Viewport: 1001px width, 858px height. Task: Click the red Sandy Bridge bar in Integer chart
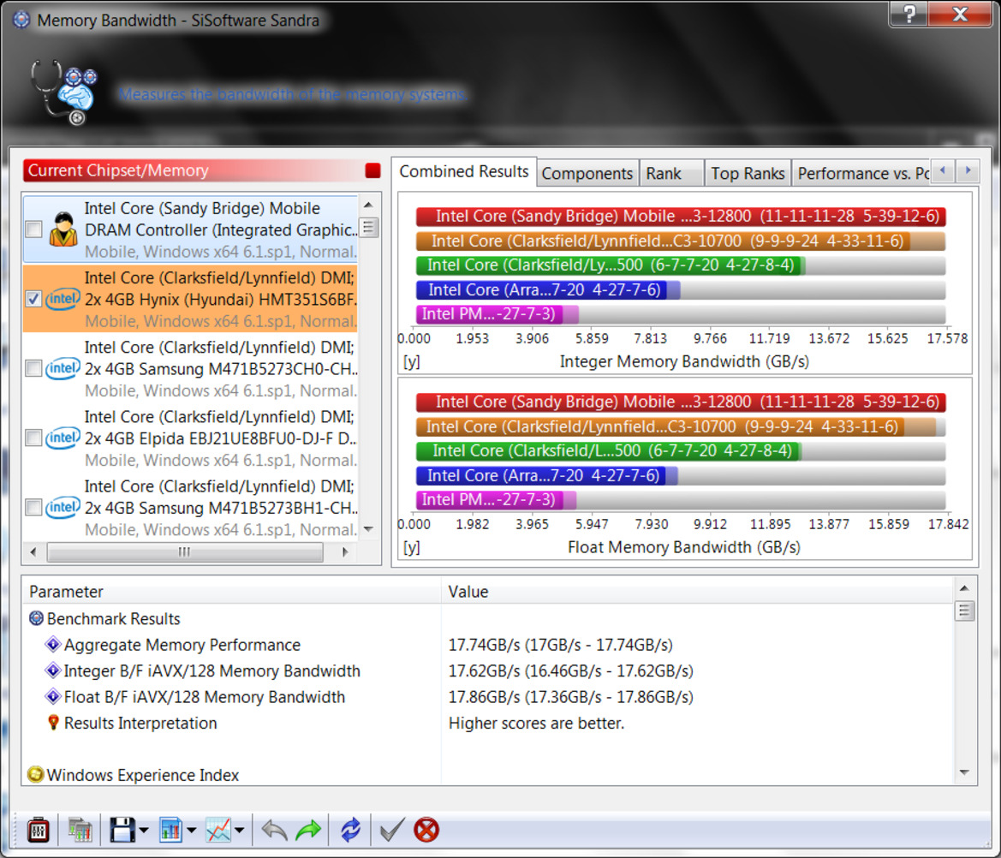coord(681,217)
